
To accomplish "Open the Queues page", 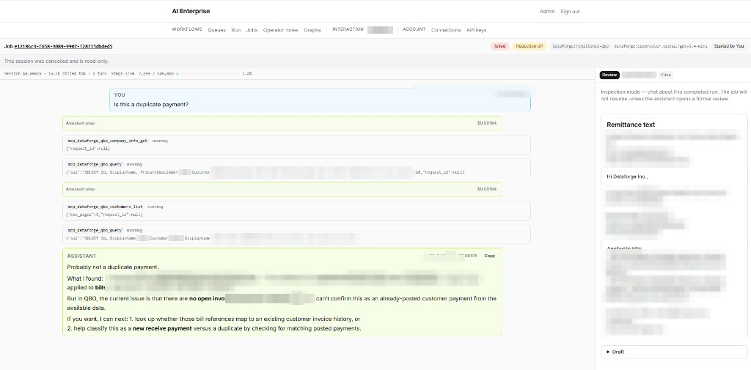I will click(216, 30).
